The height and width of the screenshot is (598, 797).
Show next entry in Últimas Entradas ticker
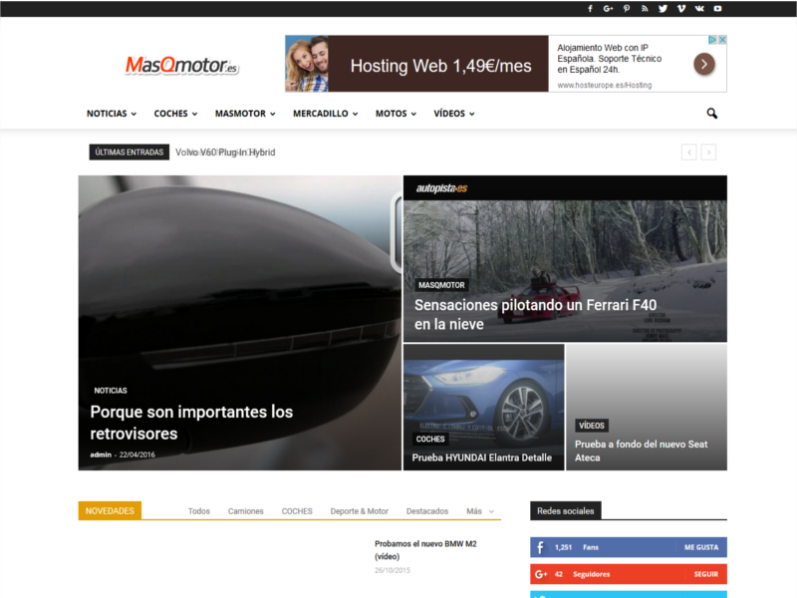[708, 152]
